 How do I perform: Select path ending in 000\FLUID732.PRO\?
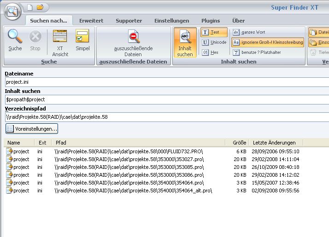(x=129, y=151)
